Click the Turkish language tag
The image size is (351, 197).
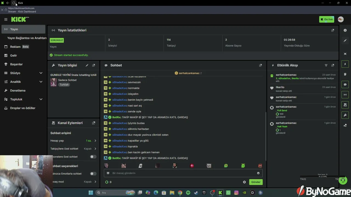pyautogui.click(x=64, y=85)
